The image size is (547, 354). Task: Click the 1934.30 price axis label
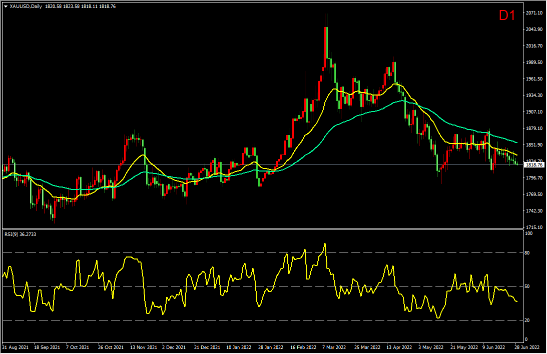pos(534,95)
